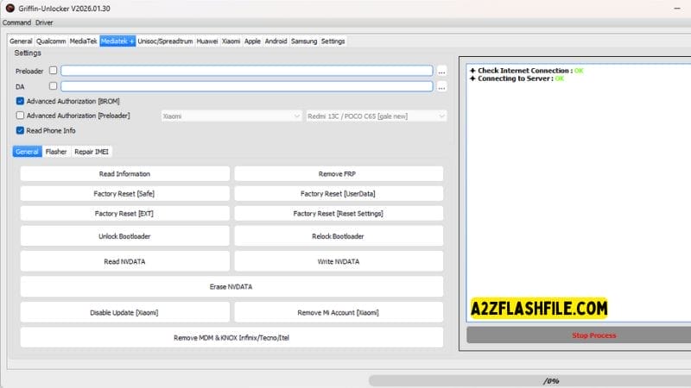Switch to the Android tab

tap(276, 41)
